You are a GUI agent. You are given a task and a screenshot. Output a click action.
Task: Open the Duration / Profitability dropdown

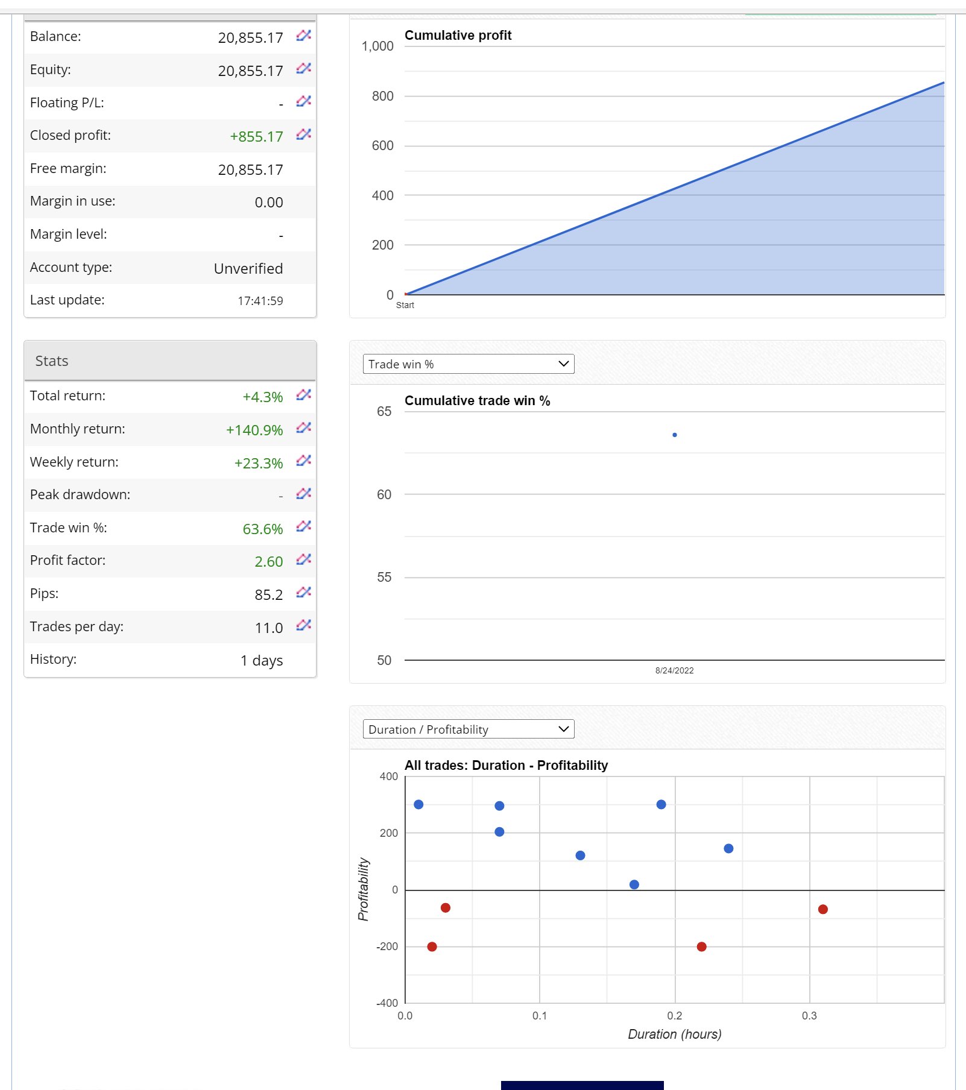tap(469, 729)
